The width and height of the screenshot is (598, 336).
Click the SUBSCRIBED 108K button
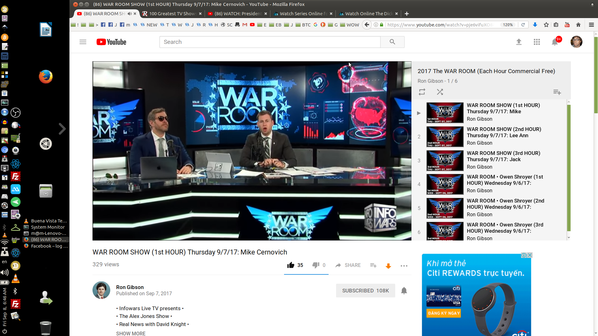[366, 291]
